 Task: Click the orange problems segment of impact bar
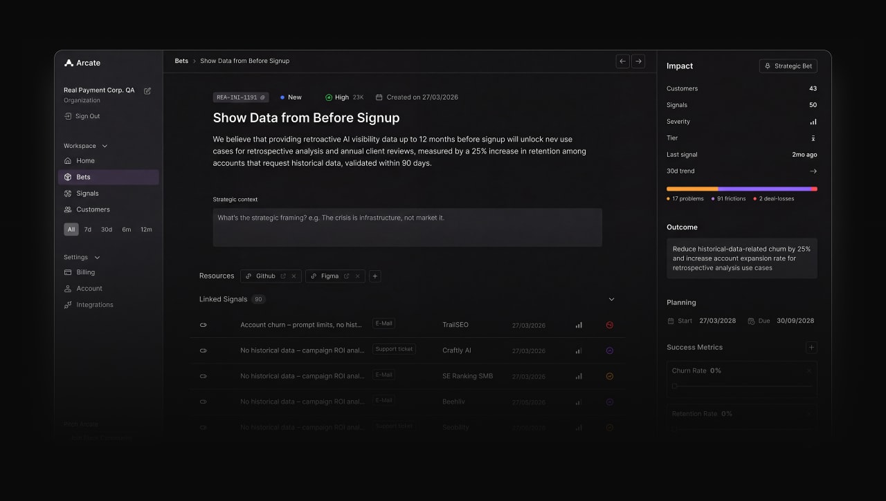tap(692, 189)
